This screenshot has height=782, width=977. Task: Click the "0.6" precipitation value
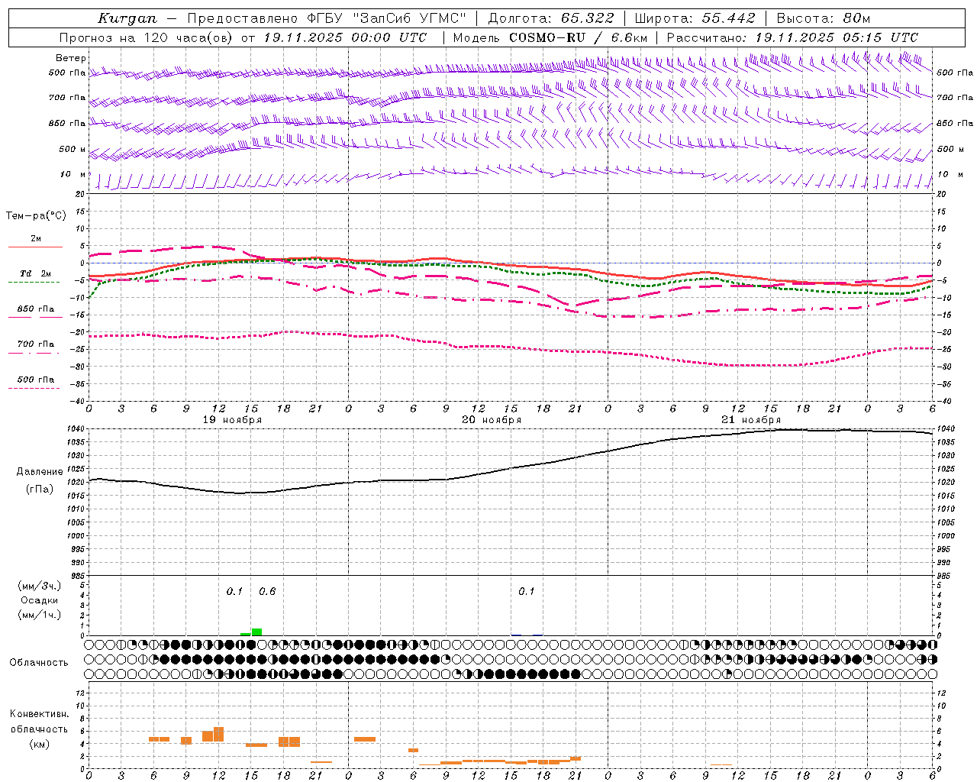267,591
